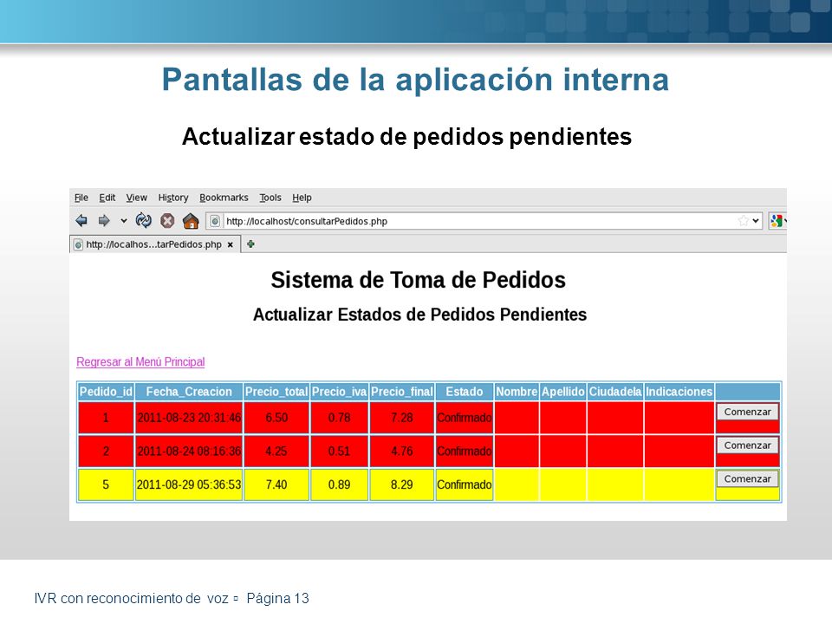832x624 pixels.
Task: Click the Actualizar Estados de Pedidos Pendientes subheading
Action: click(419, 314)
